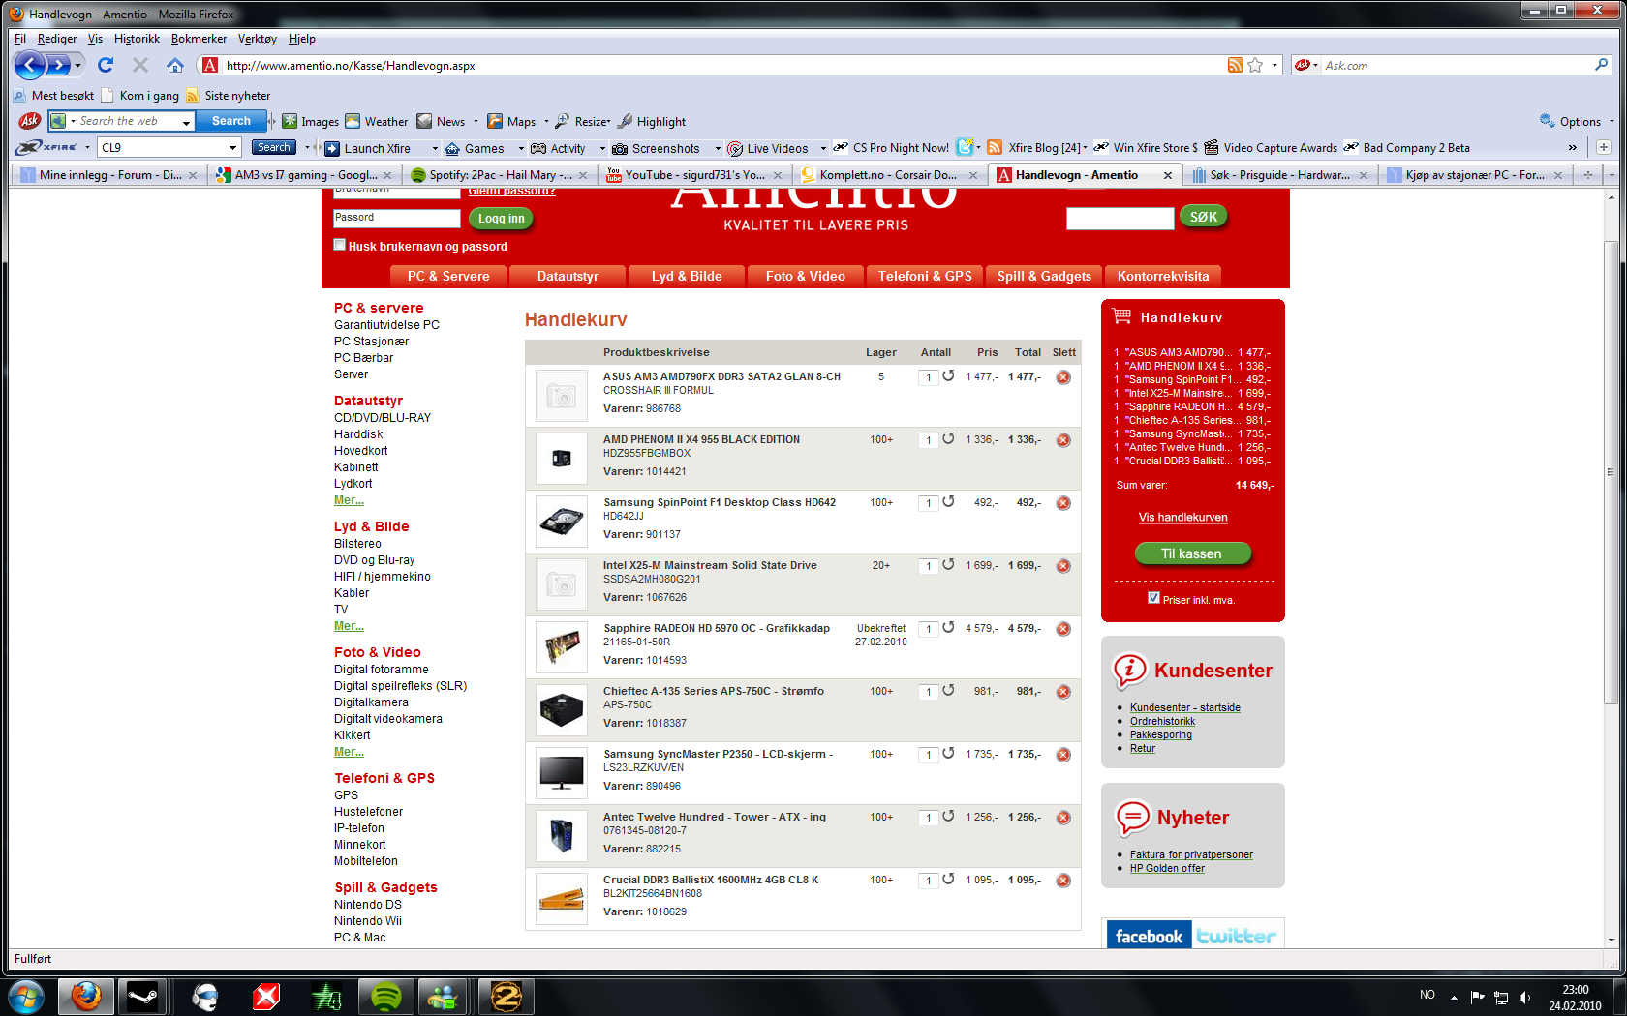The width and height of the screenshot is (1627, 1016).
Task: Click the Highlight tool in toolbar
Action: (x=652, y=122)
